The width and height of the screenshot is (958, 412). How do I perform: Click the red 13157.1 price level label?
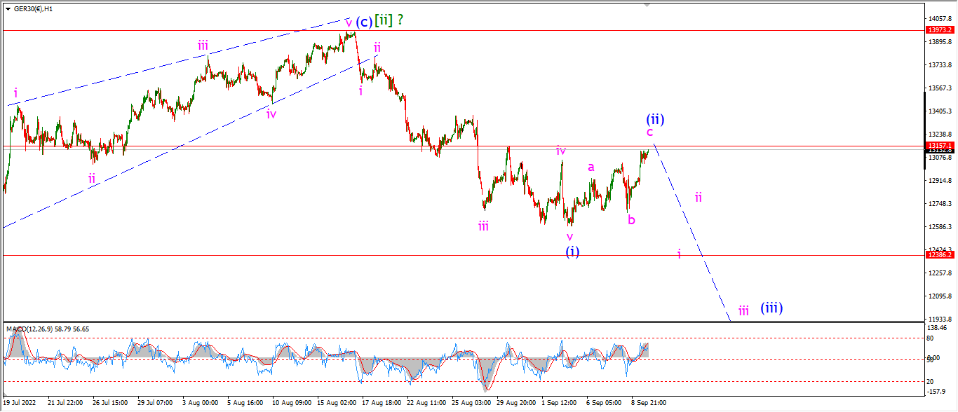[940, 146]
